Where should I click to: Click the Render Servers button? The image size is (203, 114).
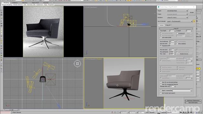184,54
